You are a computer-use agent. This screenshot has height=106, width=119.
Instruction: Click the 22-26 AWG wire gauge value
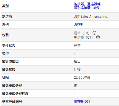[82, 78]
